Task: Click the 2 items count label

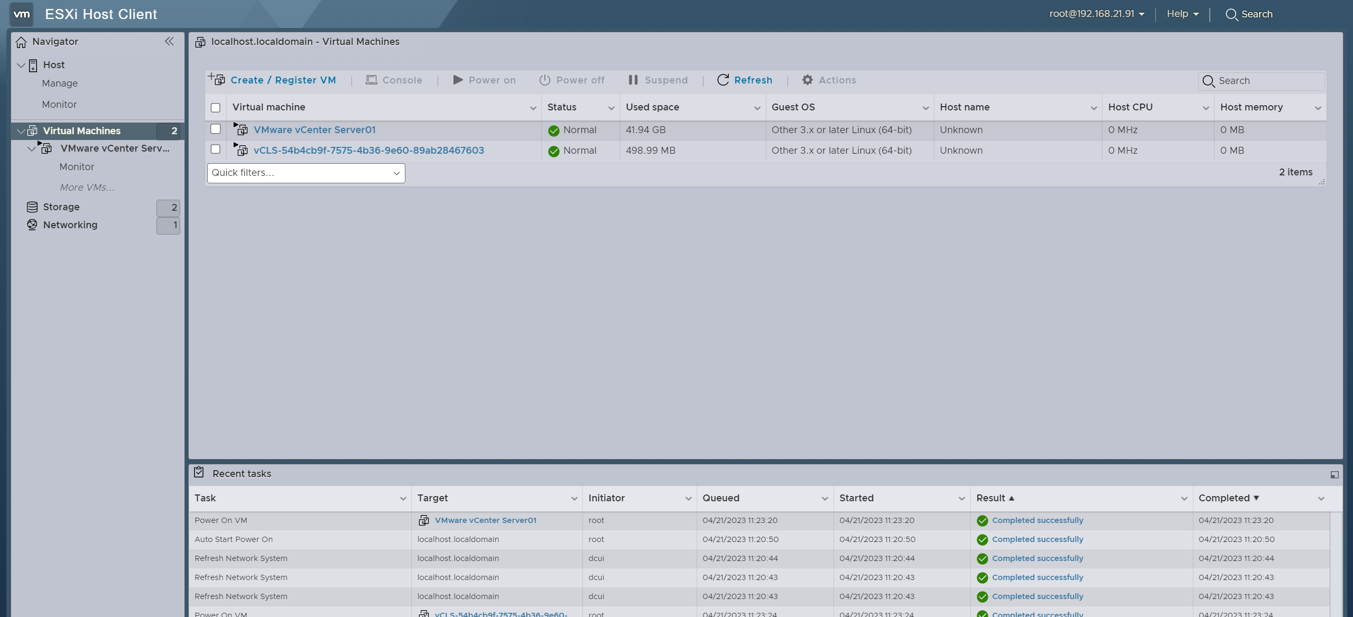Action: tap(1295, 172)
